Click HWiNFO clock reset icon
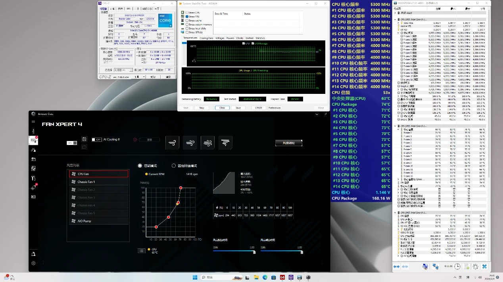Image resolution: width=503 pixels, height=282 pixels. (457, 267)
